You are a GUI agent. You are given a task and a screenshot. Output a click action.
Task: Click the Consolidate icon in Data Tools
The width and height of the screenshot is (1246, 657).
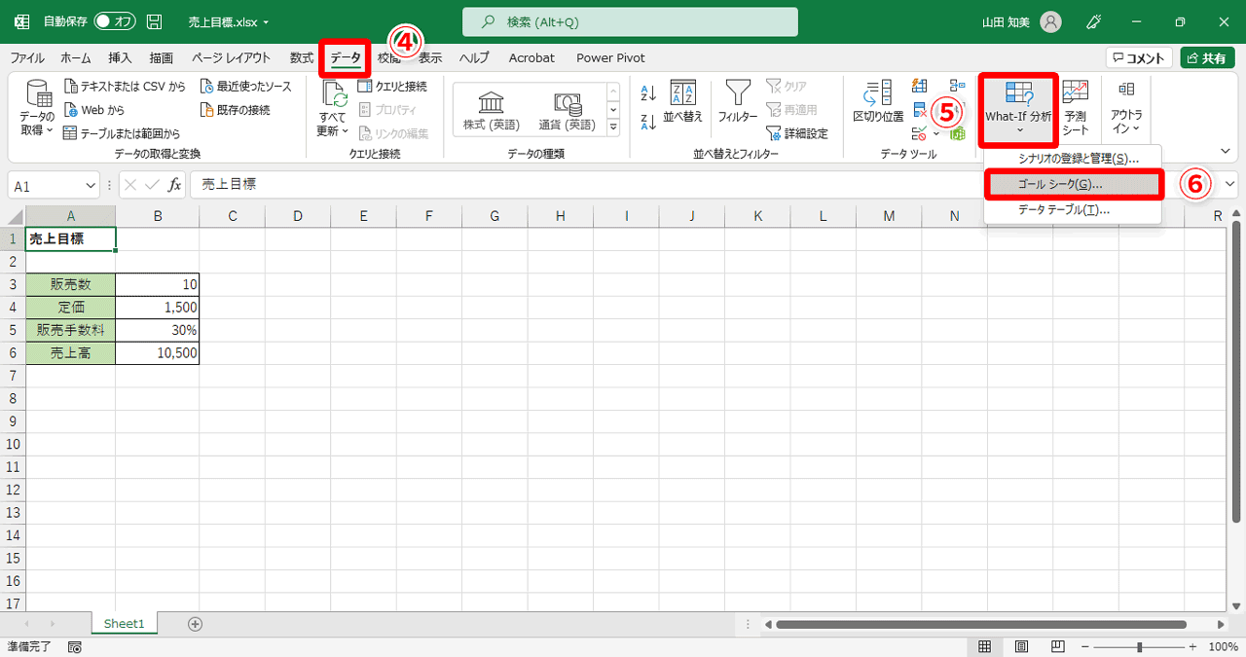tap(958, 87)
